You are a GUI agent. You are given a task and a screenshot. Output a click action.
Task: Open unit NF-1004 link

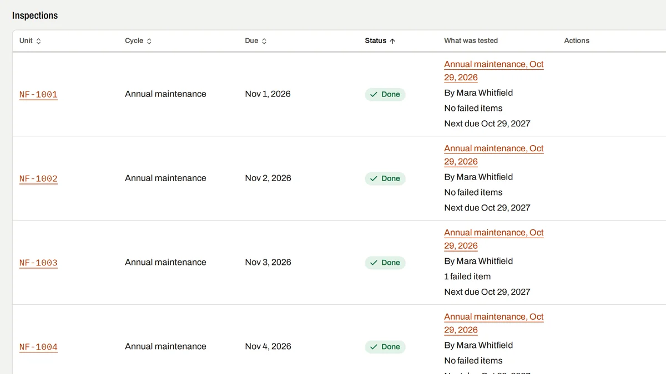click(38, 347)
